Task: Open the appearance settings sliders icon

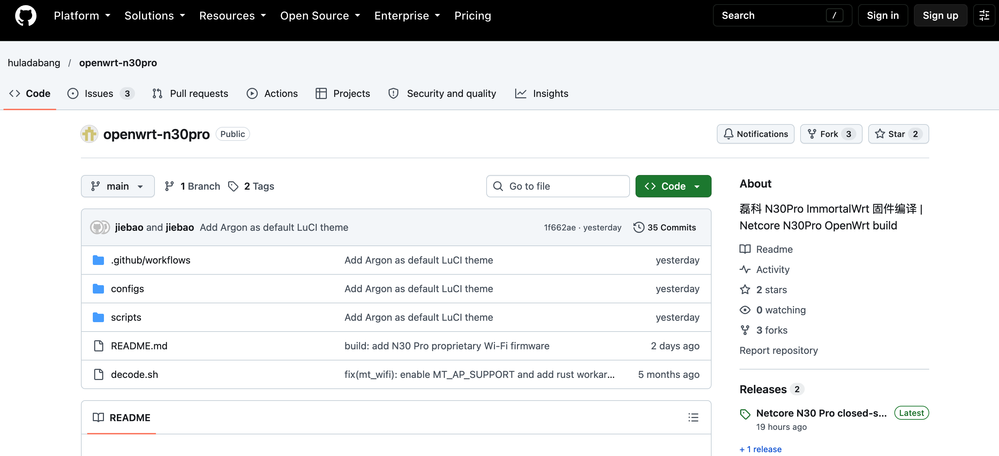Action: (x=984, y=15)
